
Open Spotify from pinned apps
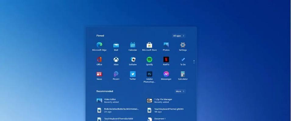click(x=149, y=61)
